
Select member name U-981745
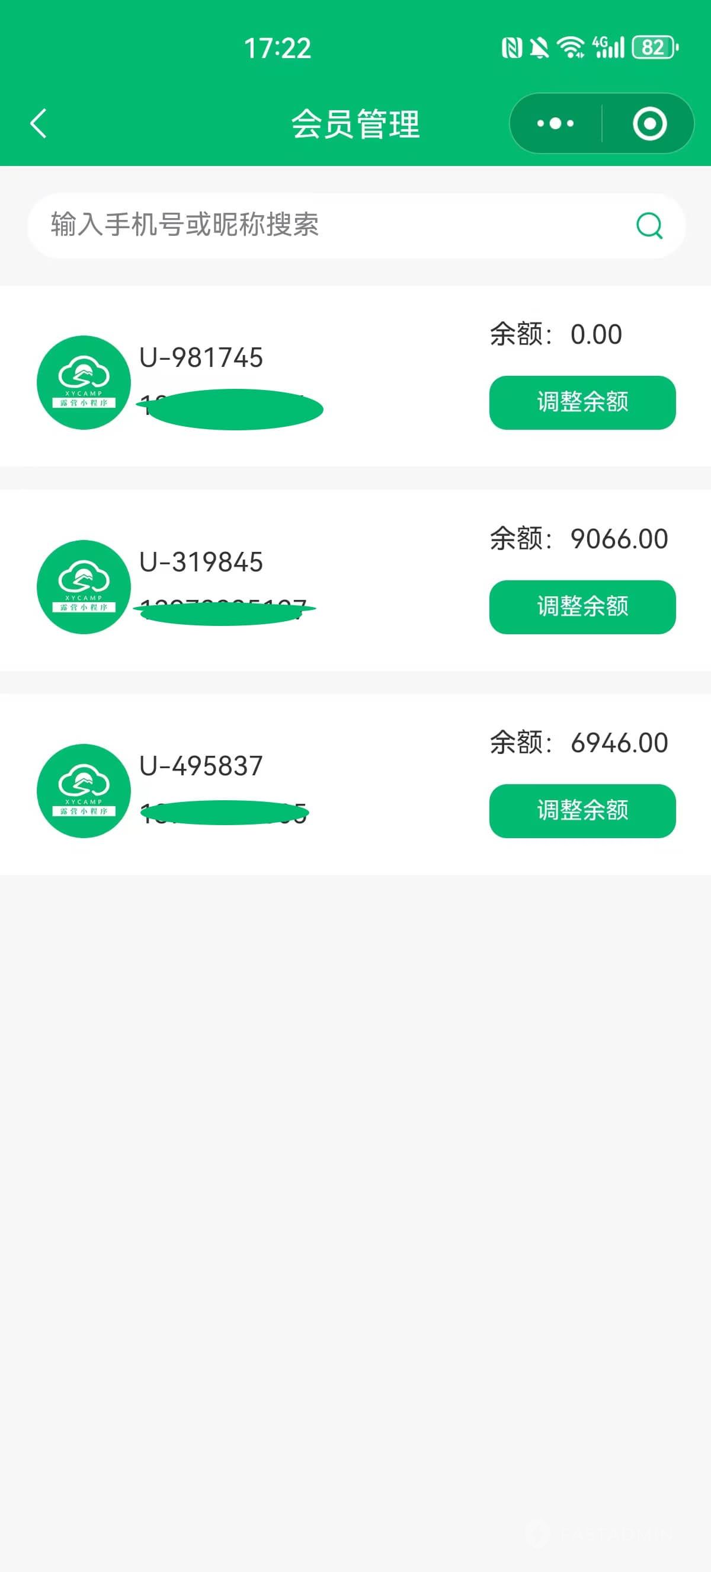[x=201, y=357]
